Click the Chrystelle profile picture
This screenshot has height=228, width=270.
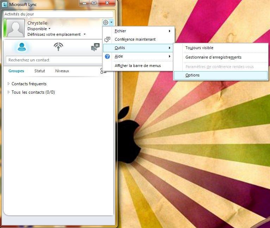coord(15,28)
